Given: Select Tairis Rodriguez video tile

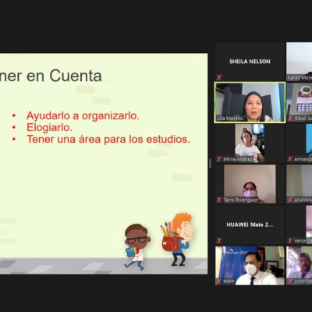Looking at the screenshot, I should point(250,184).
